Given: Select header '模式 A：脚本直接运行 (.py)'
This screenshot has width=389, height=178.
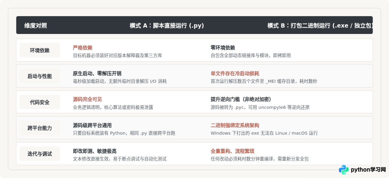Looking at the screenshot, I should pos(167,25).
